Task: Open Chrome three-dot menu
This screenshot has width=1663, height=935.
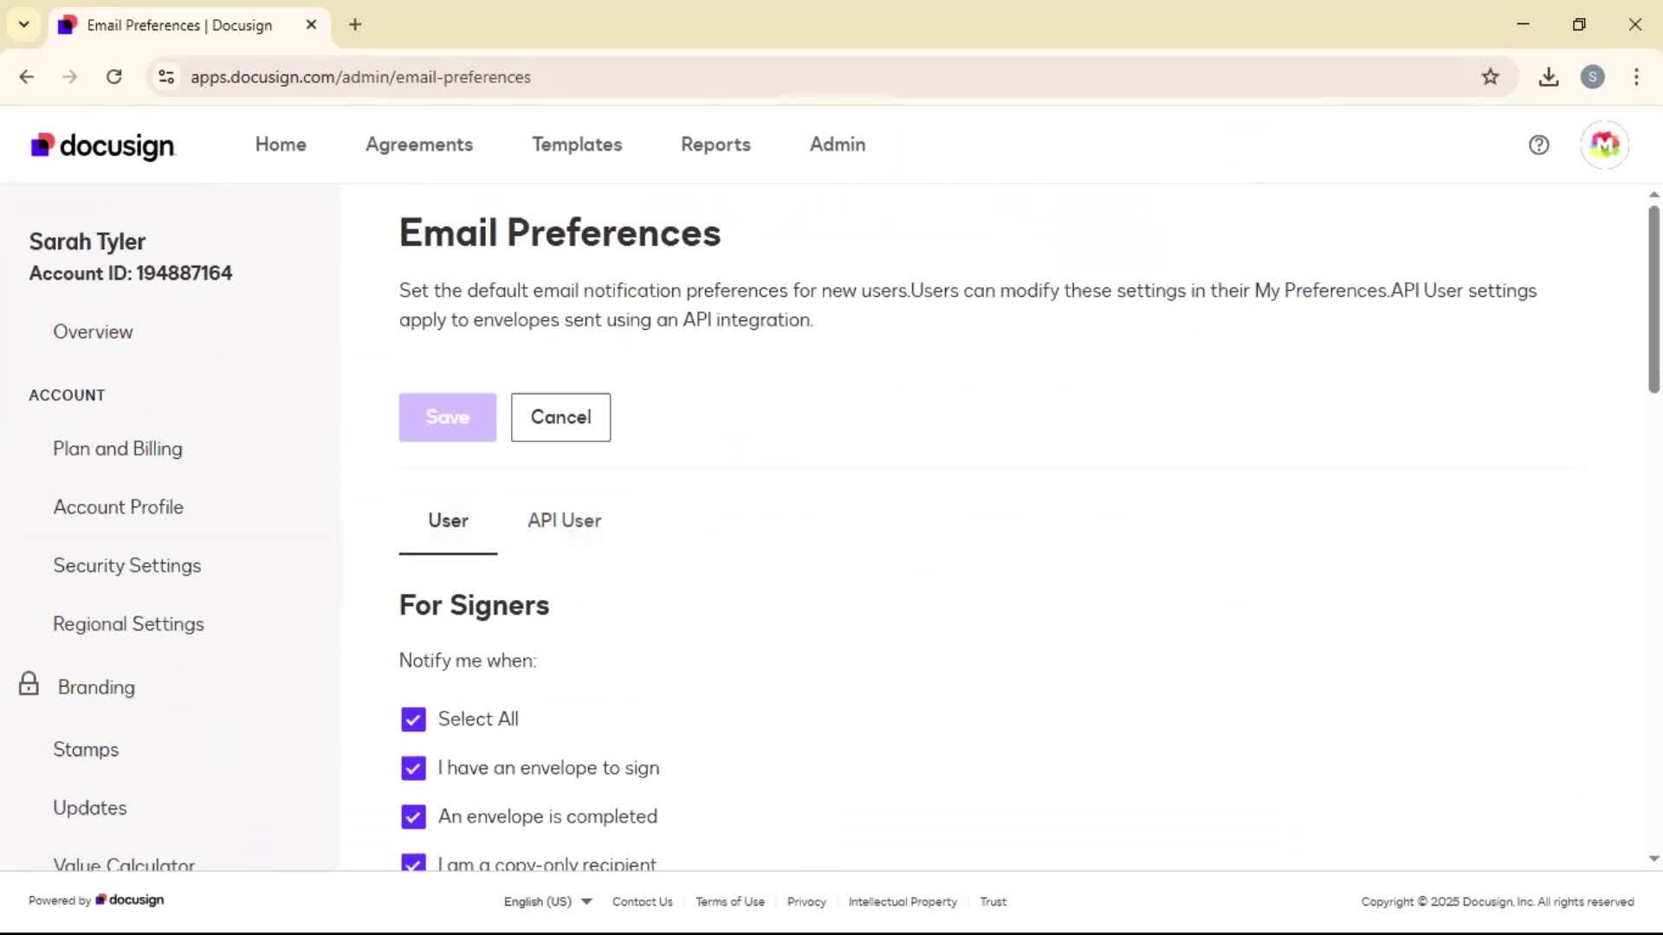Action: [1636, 77]
